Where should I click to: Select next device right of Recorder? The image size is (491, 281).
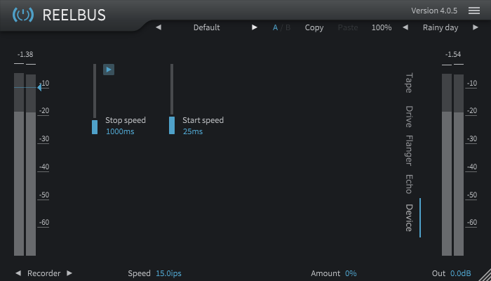click(x=69, y=273)
